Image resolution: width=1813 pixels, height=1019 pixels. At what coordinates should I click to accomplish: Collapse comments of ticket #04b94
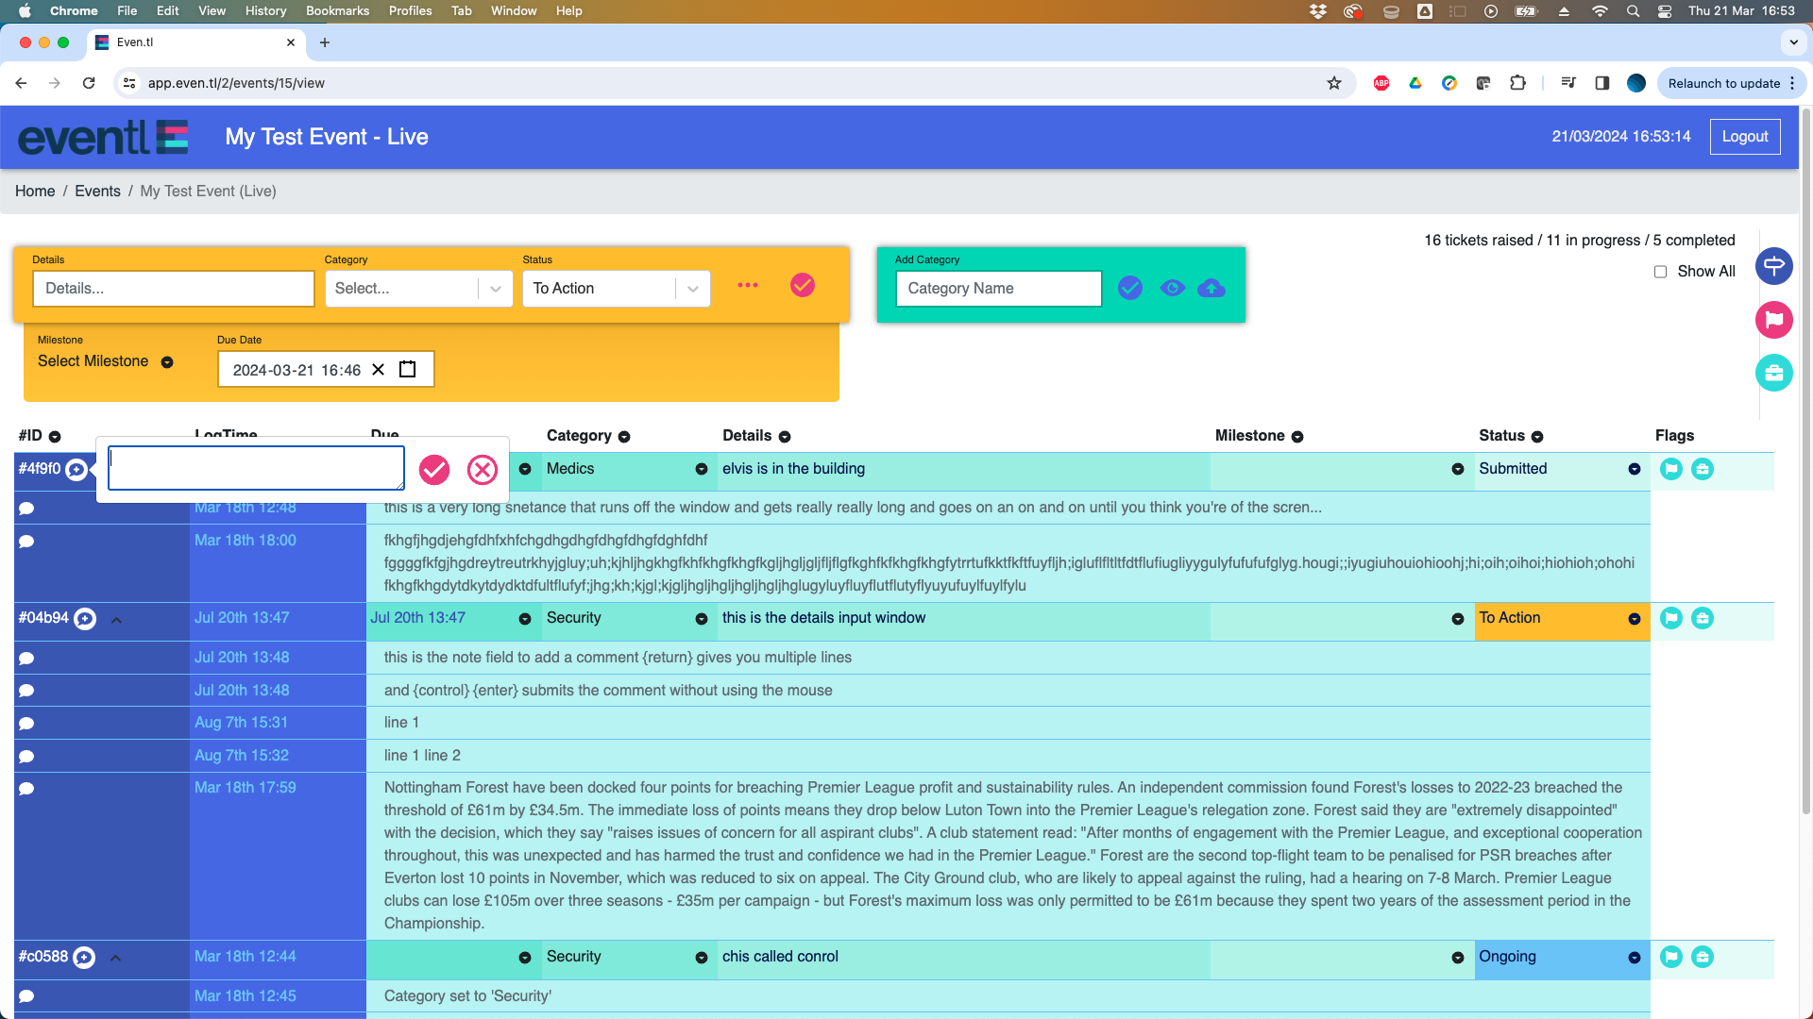pos(116,621)
